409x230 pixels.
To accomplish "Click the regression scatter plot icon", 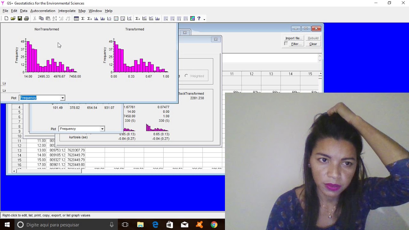I will pyautogui.click(x=109, y=19).
